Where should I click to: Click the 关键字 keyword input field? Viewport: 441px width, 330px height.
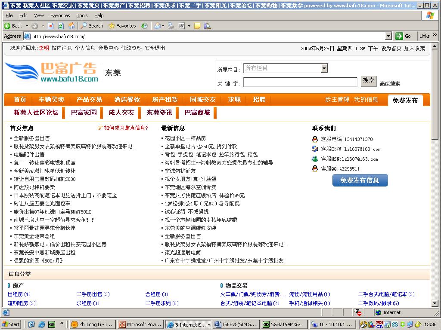click(x=300, y=82)
